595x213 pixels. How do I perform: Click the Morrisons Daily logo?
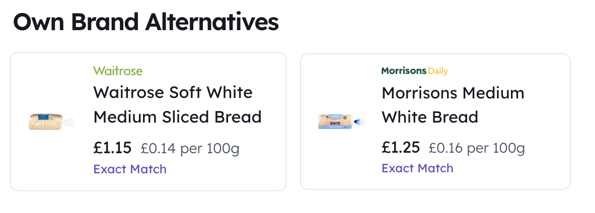point(414,71)
